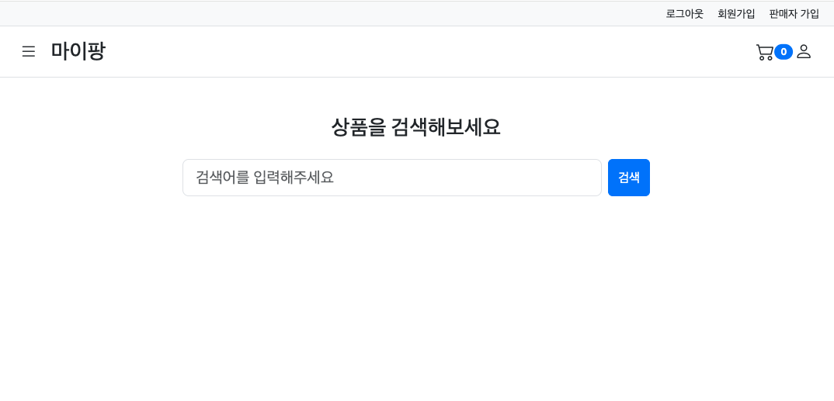
Task: Click the 로그아웃 link
Action: 684,13
